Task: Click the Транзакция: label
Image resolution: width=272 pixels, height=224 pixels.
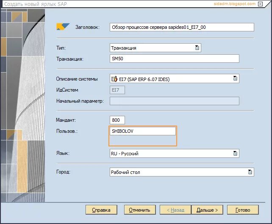Action: [70, 59]
